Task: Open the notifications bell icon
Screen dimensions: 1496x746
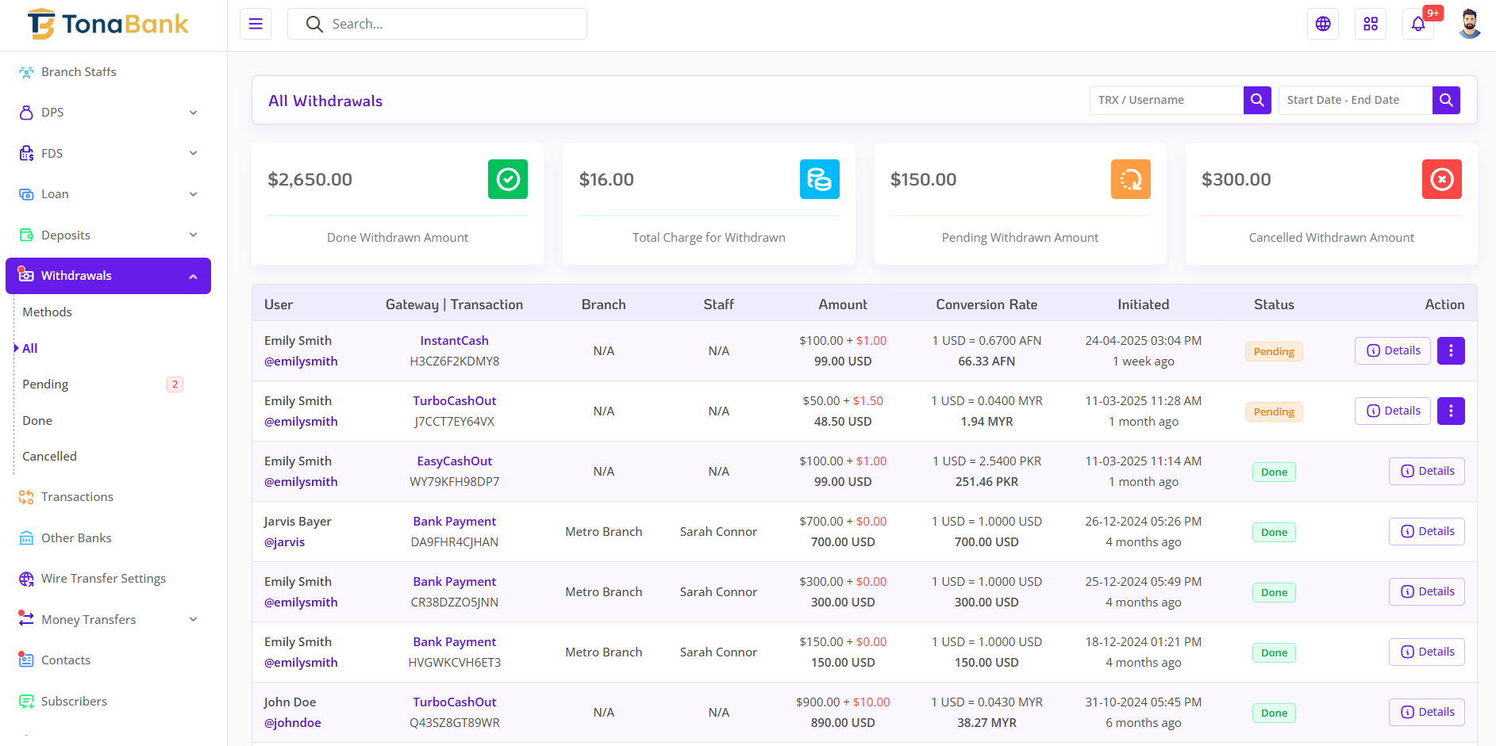Action: click(x=1418, y=24)
